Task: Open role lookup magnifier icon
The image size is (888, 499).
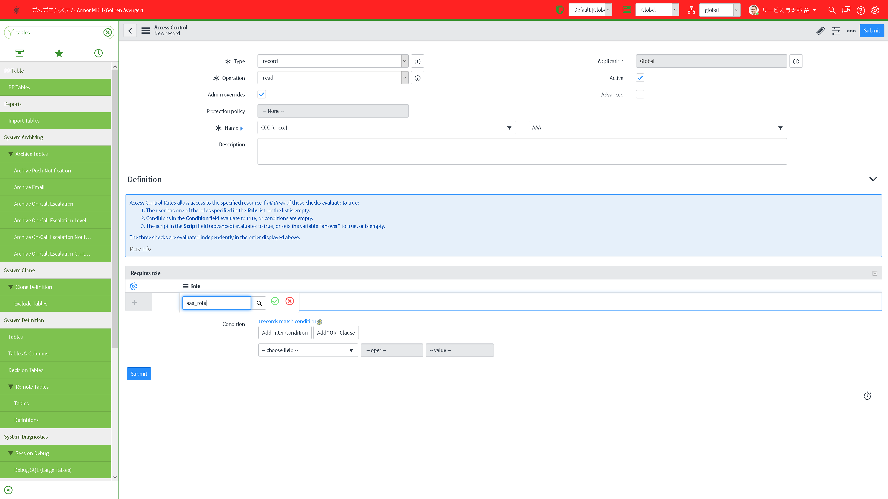Action: pyautogui.click(x=259, y=303)
